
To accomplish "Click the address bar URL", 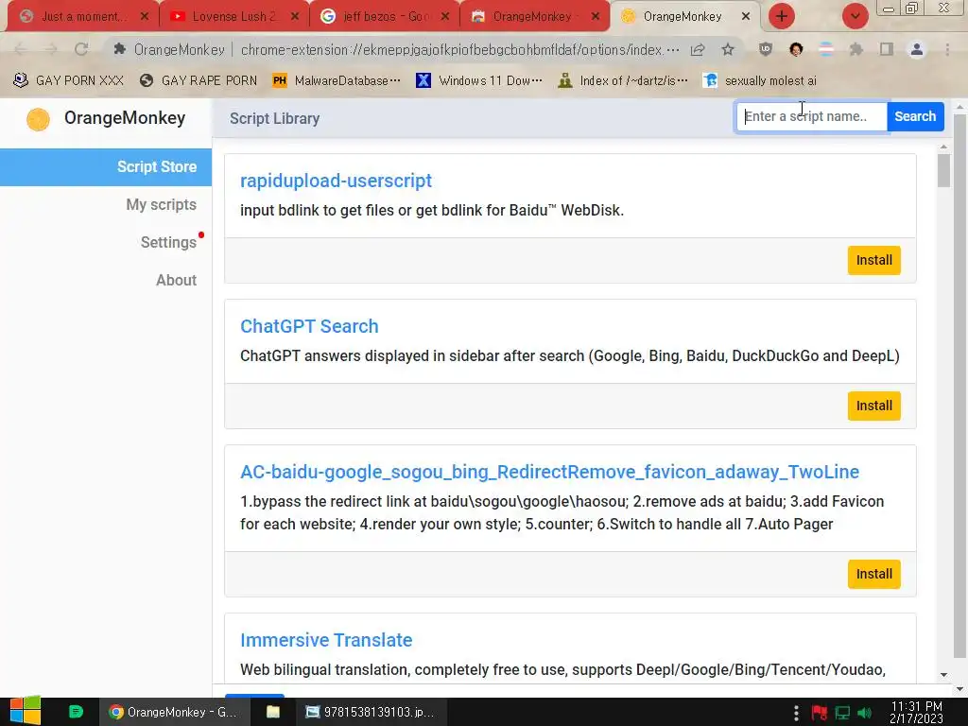I will tap(459, 49).
